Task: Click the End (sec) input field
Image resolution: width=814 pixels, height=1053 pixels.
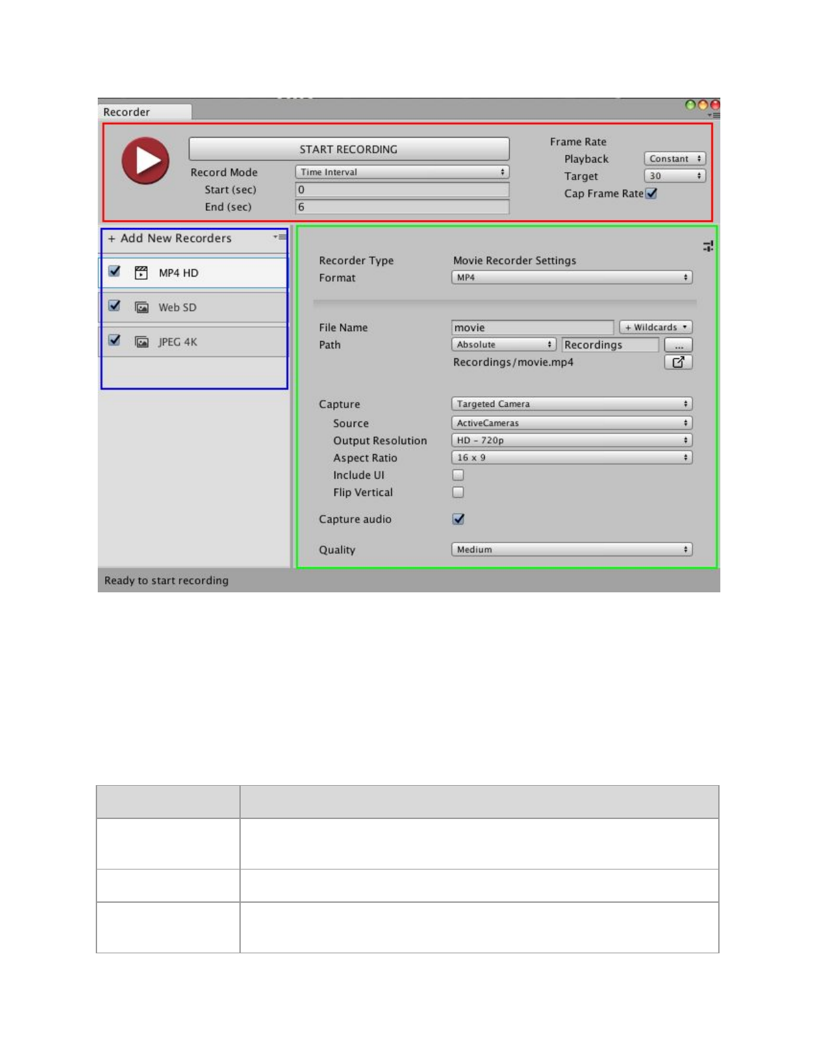Action: 402,207
